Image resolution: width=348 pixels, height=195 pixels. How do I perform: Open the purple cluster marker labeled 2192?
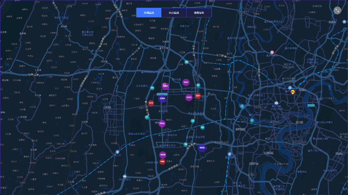click(x=162, y=124)
